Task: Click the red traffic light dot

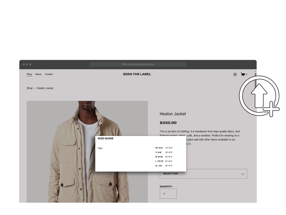Action: [23, 64]
